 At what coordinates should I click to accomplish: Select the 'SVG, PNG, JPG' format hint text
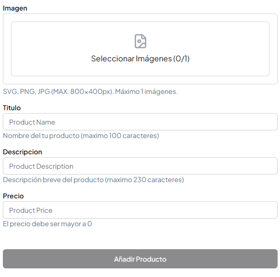[x=26, y=92]
